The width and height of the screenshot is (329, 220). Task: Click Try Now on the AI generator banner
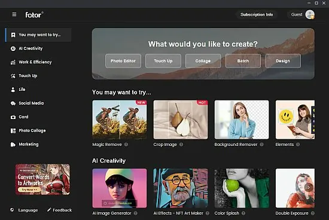pyautogui.click(x=29, y=190)
